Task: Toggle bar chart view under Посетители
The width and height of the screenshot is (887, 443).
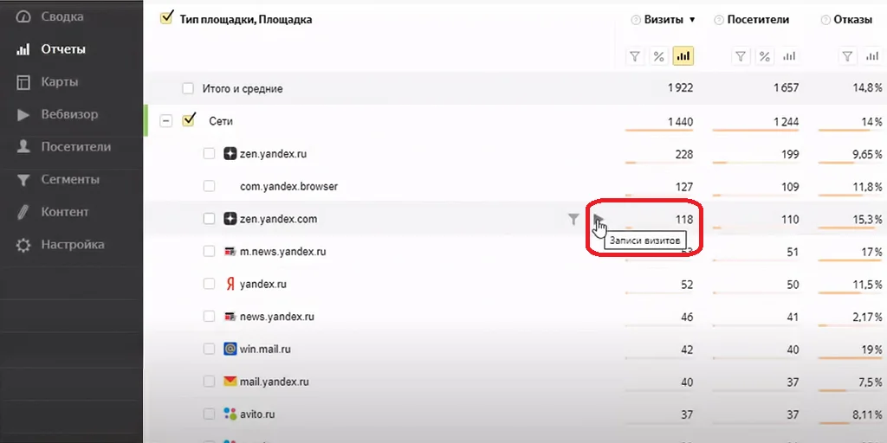Action: click(789, 56)
